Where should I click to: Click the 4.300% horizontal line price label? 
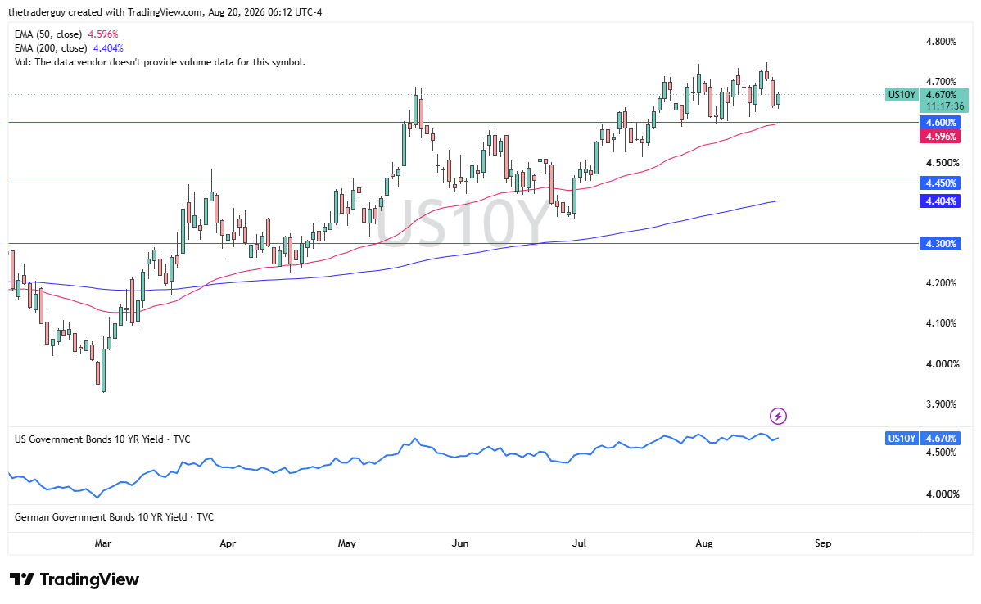(x=940, y=244)
